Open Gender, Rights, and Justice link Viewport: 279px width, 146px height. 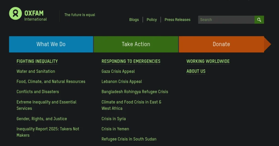tap(42, 119)
